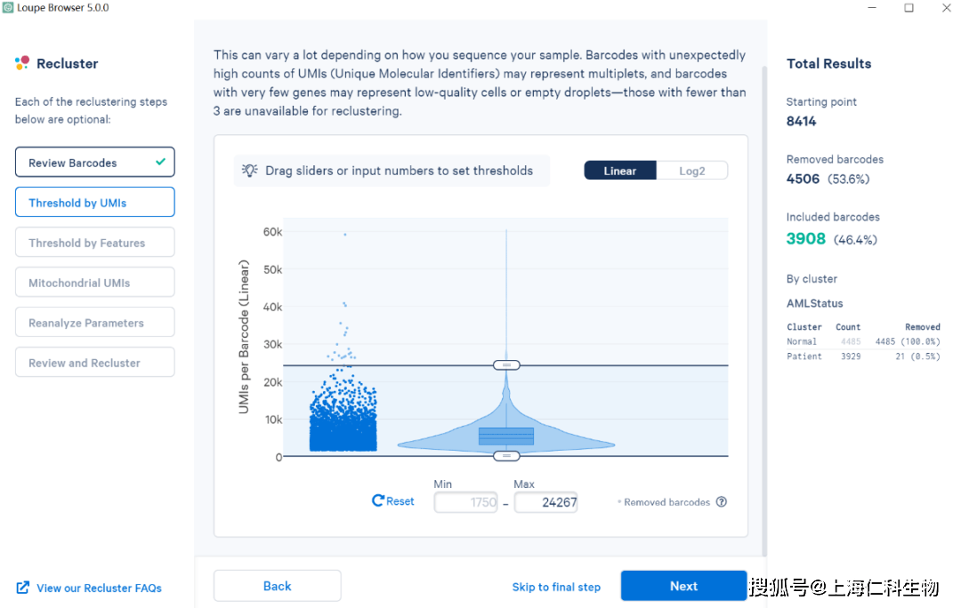Viewport: 961px width, 608px height.
Task: Click the external link icon for FAQs
Action: click(23, 588)
